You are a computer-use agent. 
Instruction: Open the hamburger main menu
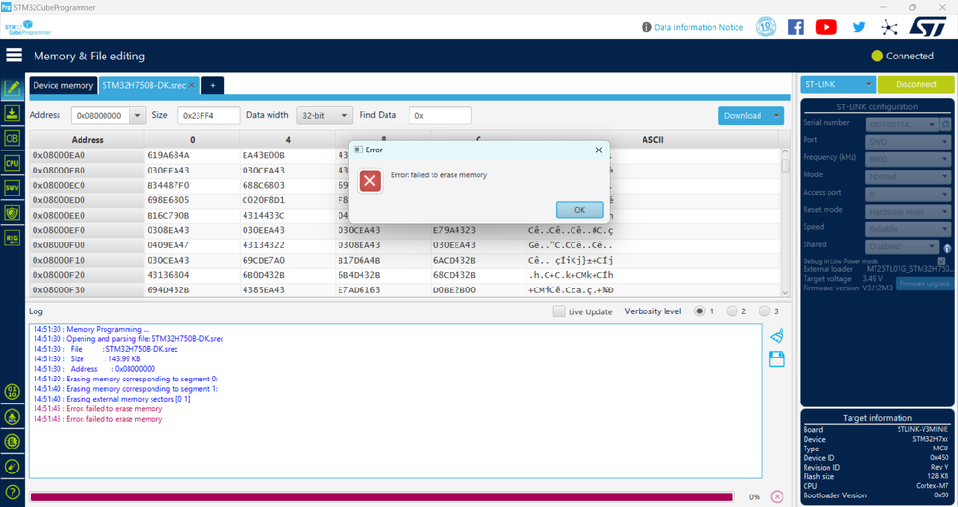[x=13, y=56]
